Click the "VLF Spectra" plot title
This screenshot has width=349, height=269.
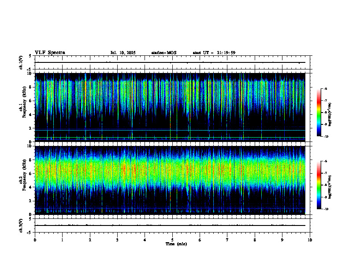50,53
